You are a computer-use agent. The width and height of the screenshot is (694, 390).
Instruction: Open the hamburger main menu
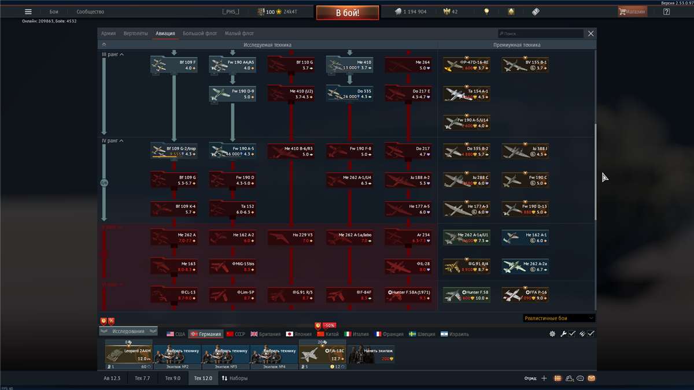(28, 12)
